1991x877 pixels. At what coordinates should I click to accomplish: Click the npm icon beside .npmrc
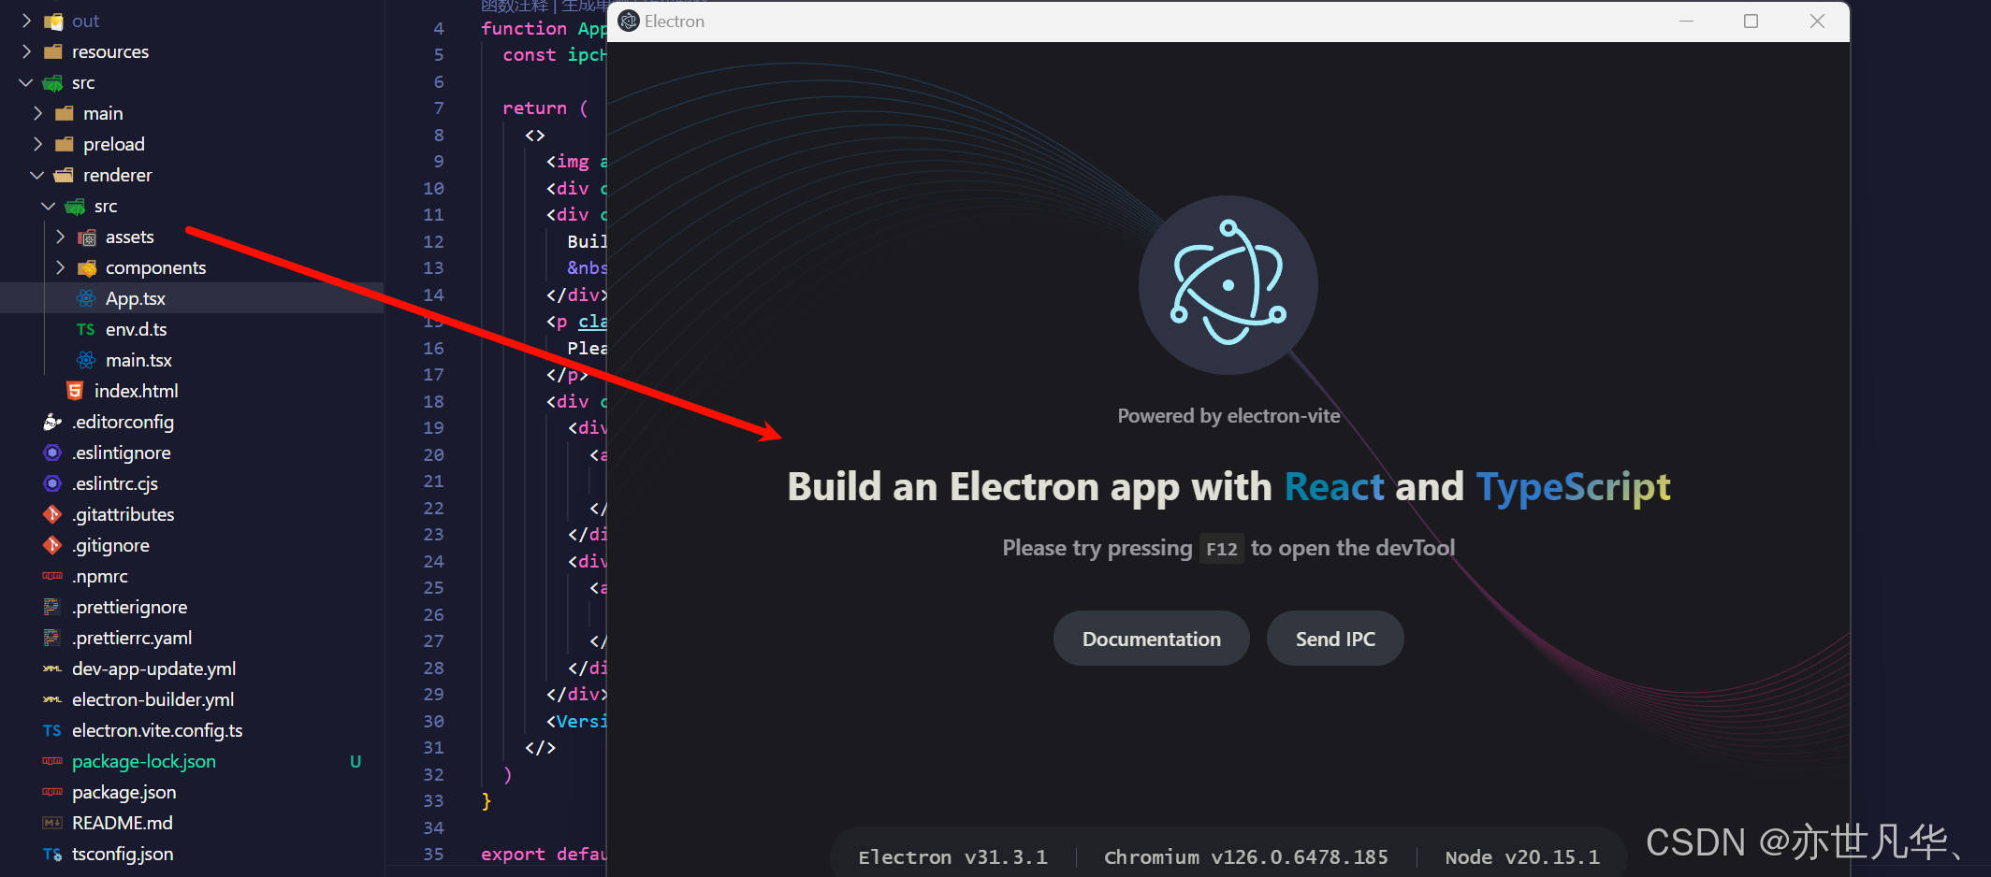click(x=52, y=576)
